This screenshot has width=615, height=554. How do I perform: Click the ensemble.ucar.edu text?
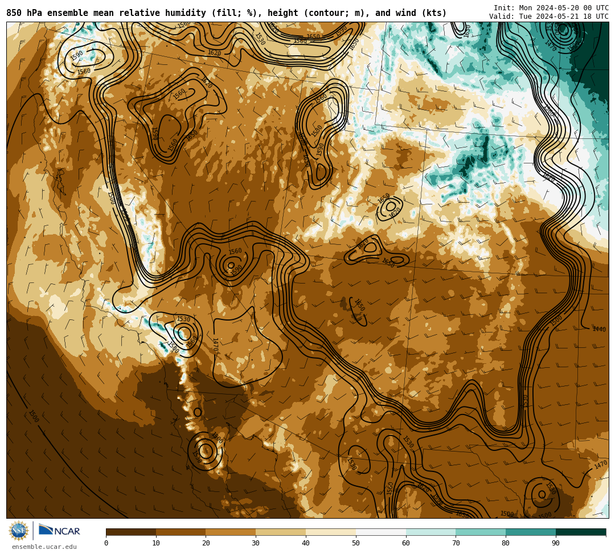44,547
